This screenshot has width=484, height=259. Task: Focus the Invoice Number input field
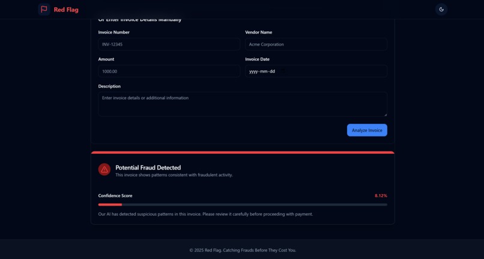[x=169, y=44]
